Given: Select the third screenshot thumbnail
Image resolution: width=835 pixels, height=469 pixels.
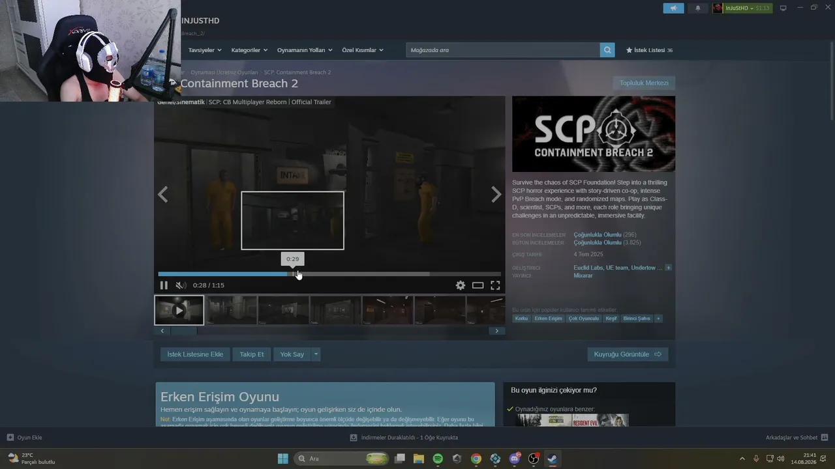Looking at the screenshot, I should tap(283, 310).
